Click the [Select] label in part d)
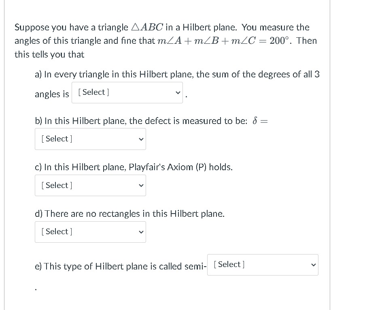The height and width of the screenshot is (310, 384). 56,231
